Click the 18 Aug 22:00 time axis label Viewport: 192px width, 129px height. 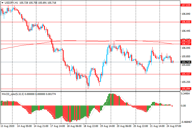91,126
